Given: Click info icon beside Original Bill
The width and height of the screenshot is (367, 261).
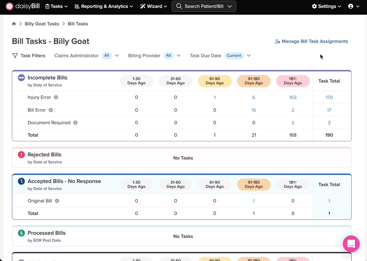Looking at the screenshot, I should pyautogui.click(x=57, y=201).
